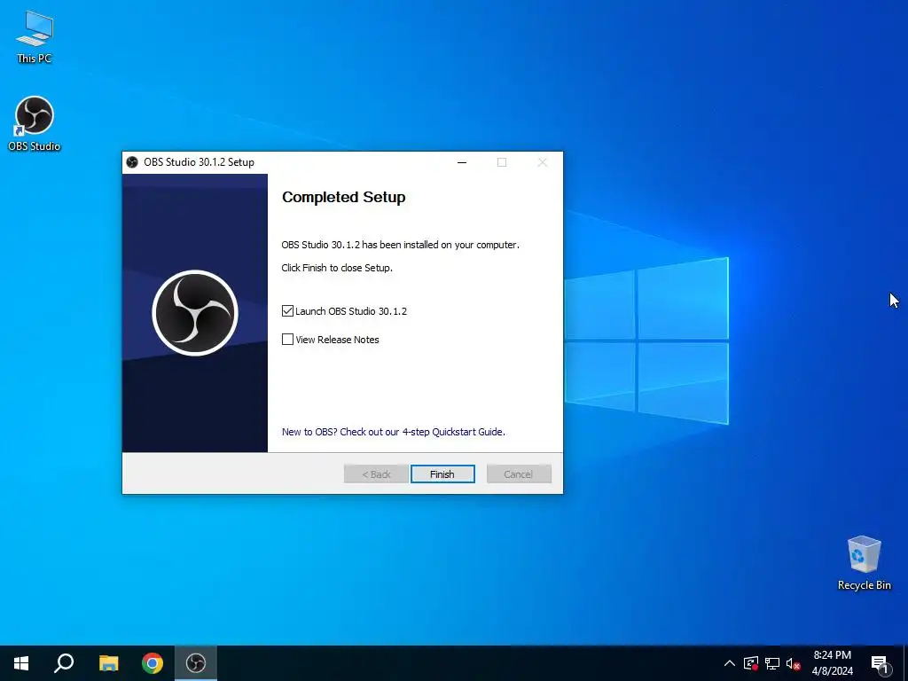This screenshot has width=908, height=681.
Task: Open the This PC desktop icon
Action: (x=35, y=36)
